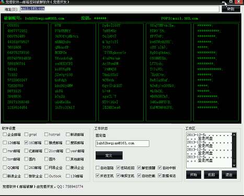Uncheck the 开启主机 checkbox

click(x=98, y=176)
